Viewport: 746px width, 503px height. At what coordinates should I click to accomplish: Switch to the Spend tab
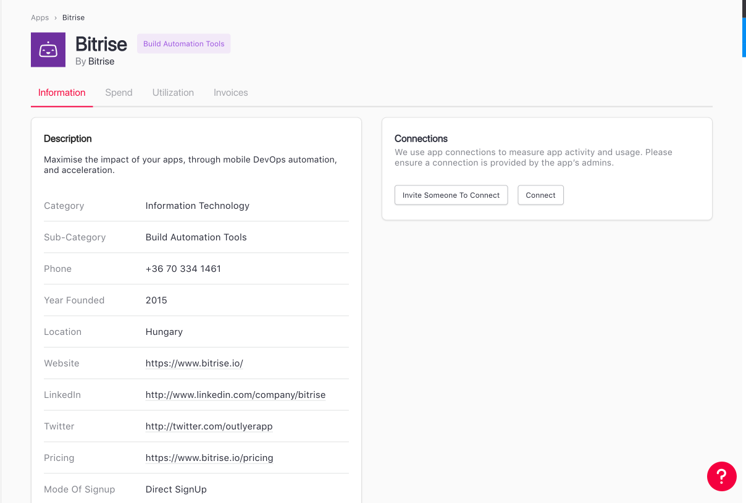119,93
